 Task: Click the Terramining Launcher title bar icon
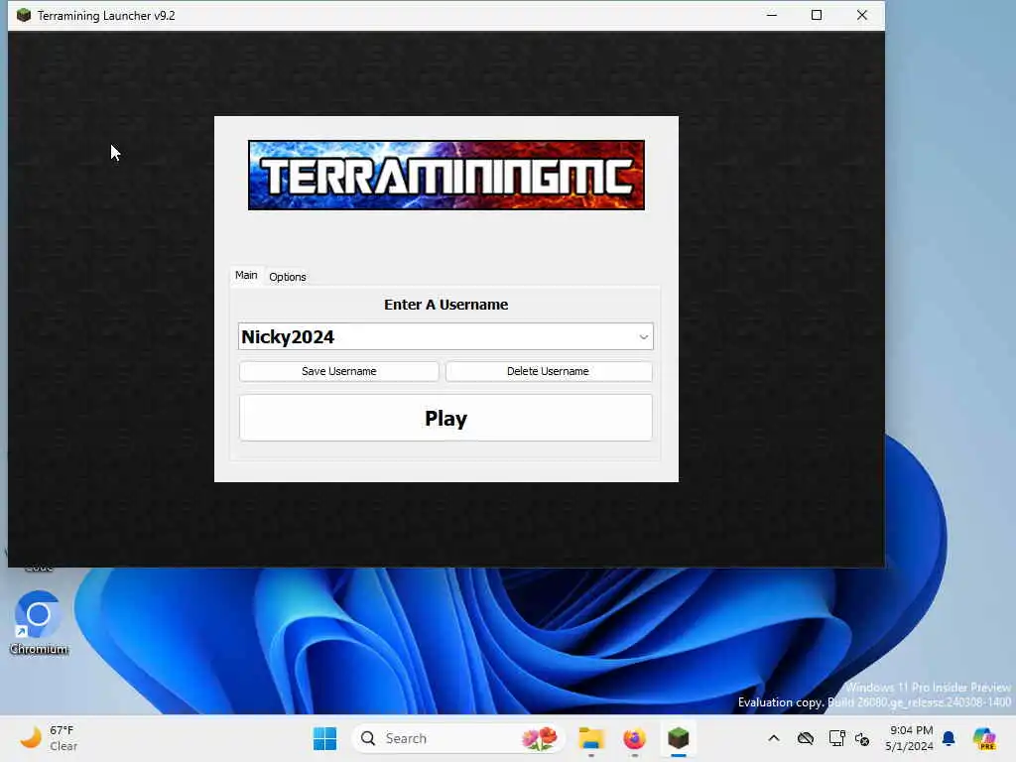(24, 15)
